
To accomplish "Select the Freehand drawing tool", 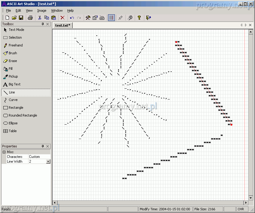I will (x=16, y=45).
